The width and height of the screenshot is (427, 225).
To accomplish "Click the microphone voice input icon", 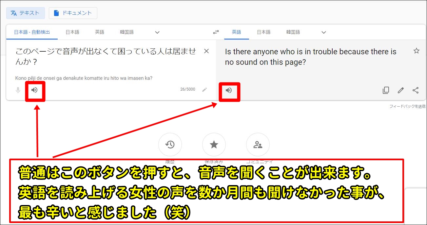I will pyautogui.click(x=18, y=90).
